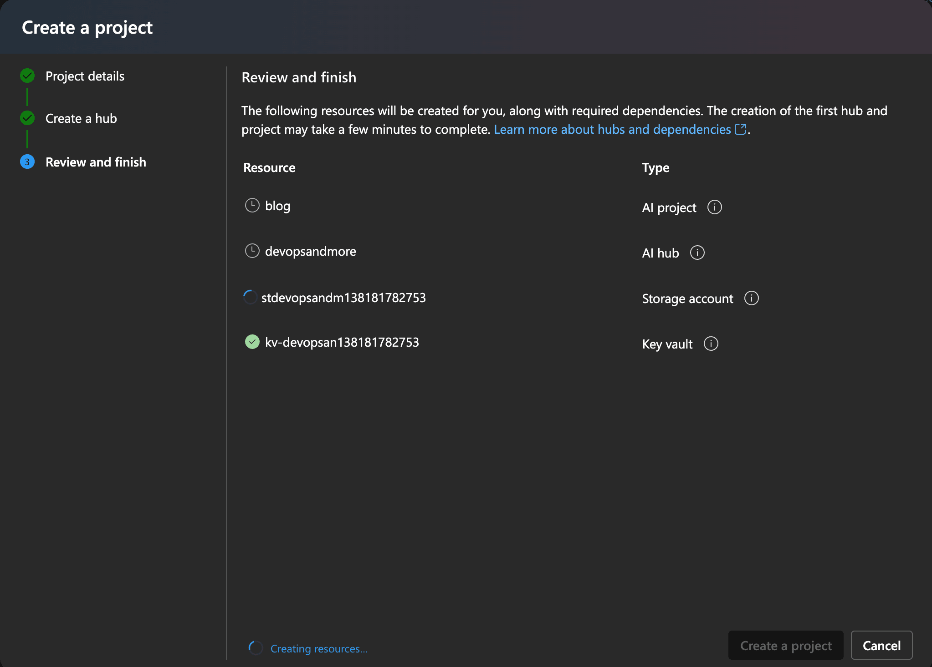Open Learn more about hubs and dependencies

[x=612, y=130]
